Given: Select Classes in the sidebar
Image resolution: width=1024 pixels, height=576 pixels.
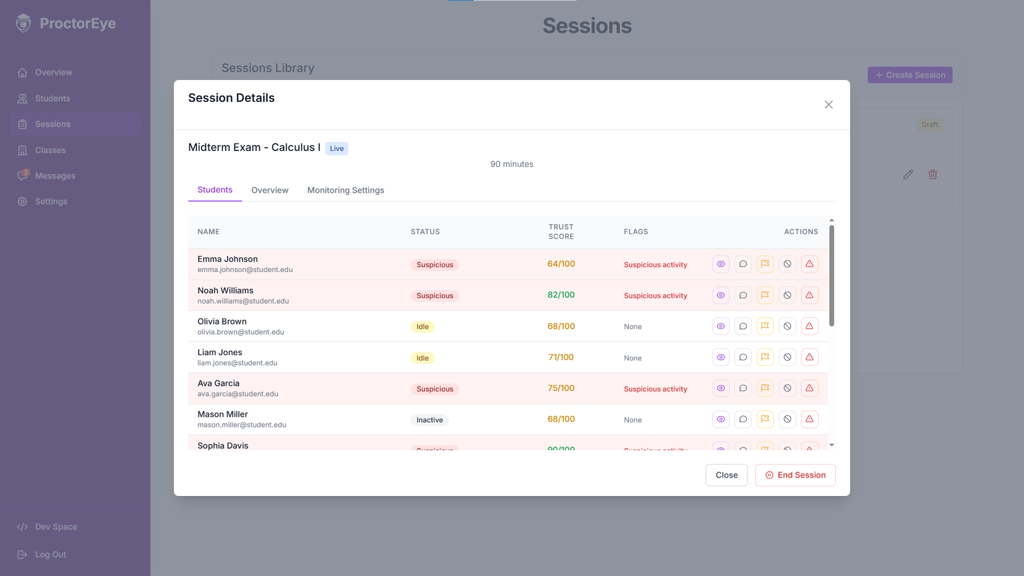Looking at the screenshot, I should (51, 150).
